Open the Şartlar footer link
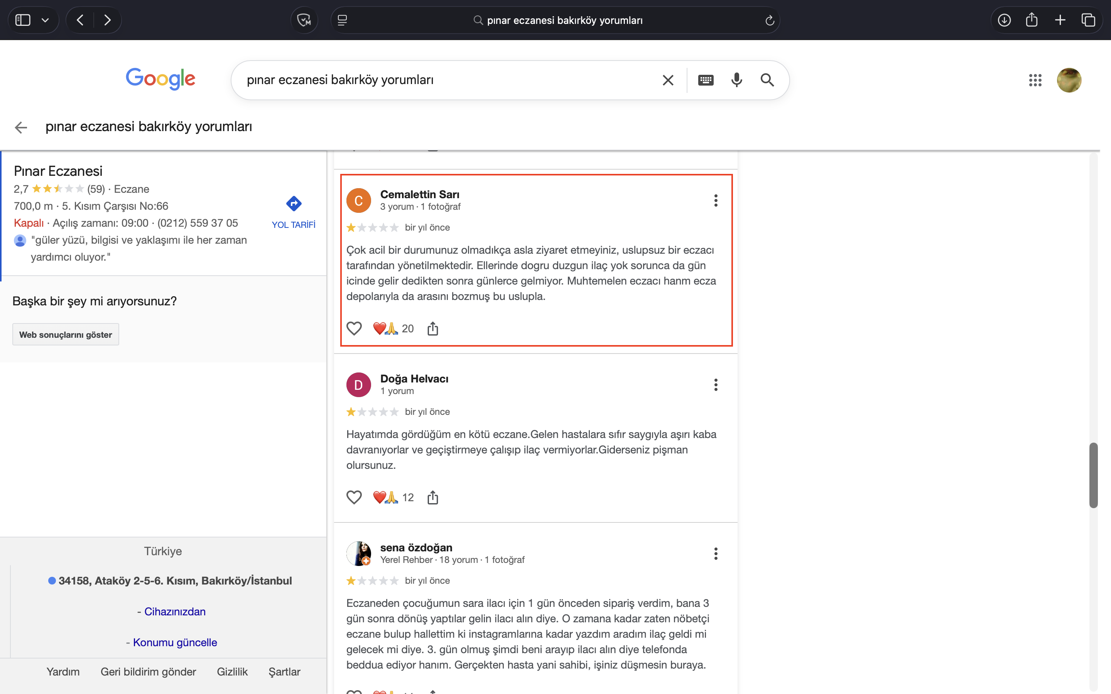 pyautogui.click(x=285, y=672)
